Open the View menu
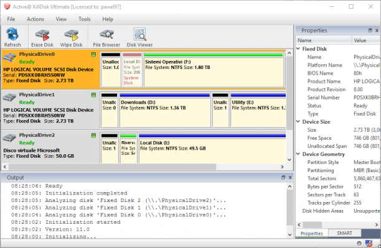The height and width of the screenshot is (248, 381). (61, 19)
